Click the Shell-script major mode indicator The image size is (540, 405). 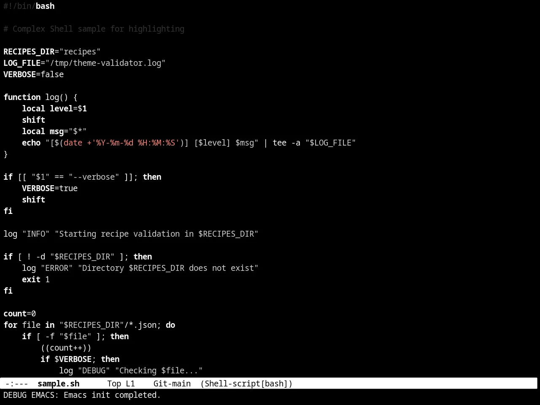pos(246,383)
